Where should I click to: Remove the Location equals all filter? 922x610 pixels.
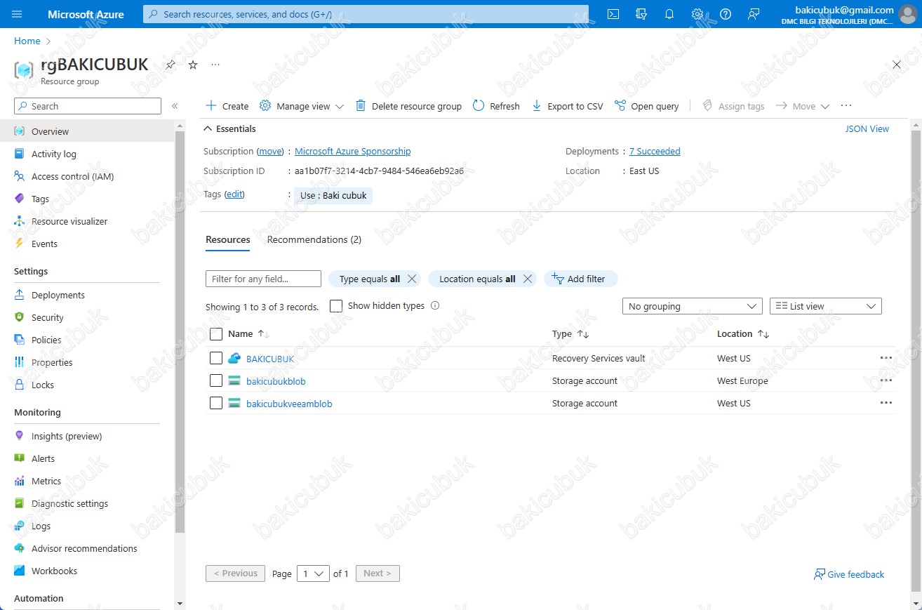point(527,279)
